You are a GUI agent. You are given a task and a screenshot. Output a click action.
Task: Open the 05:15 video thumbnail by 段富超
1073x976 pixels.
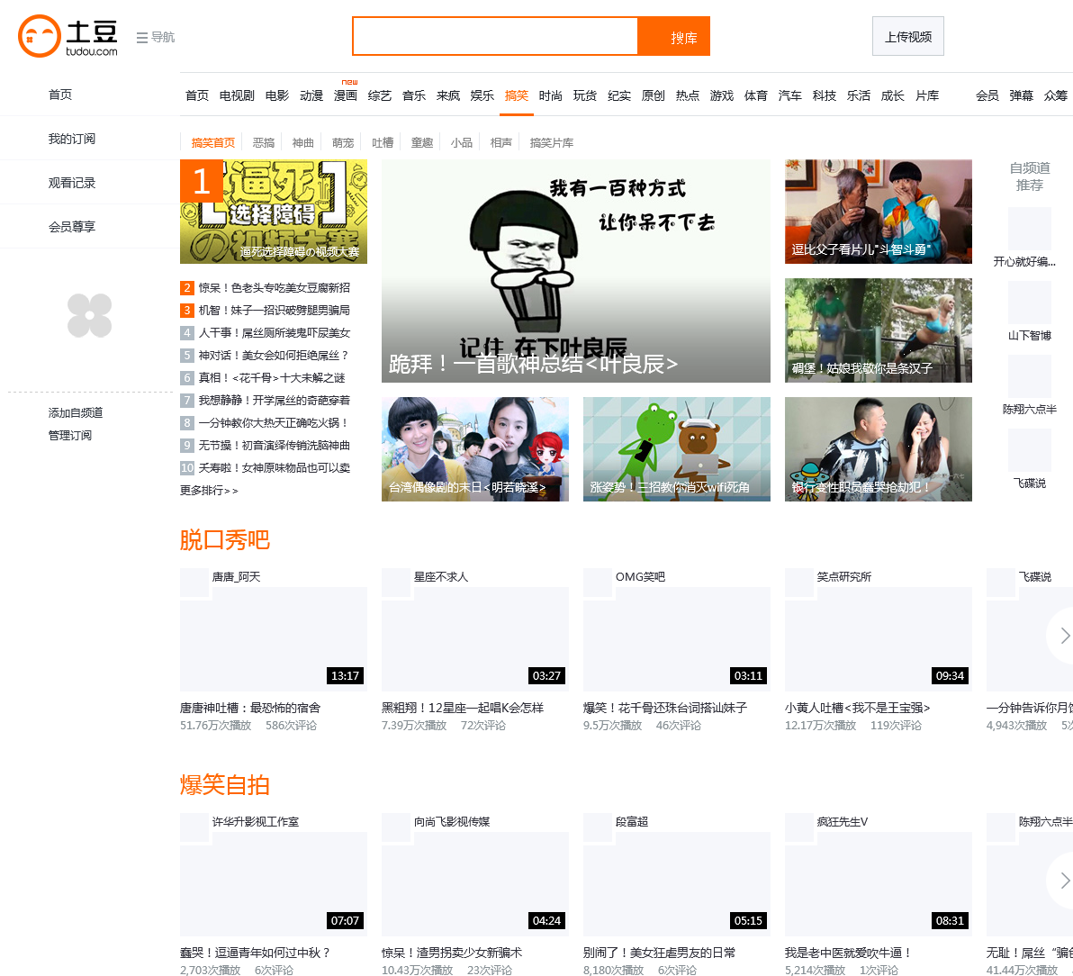pyautogui.click(x=676, y=884)
